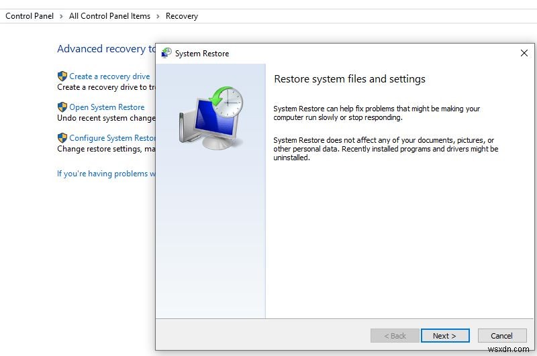
Task: Expand the chevron after All Control Panel Items
Action: 158,16
